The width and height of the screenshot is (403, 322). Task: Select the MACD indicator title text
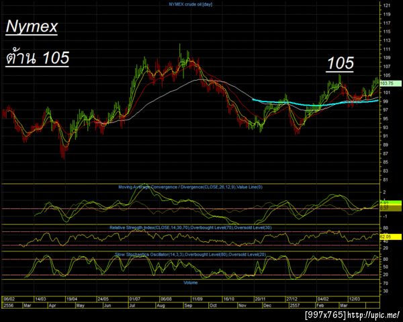pos(191,187)
